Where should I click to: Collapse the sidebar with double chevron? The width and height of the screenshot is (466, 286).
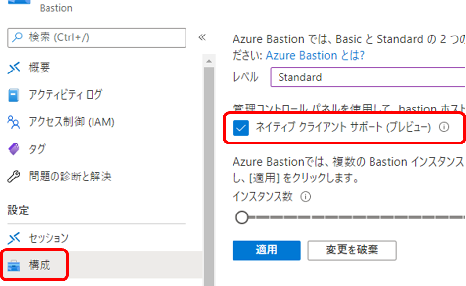pyautogui.click(x=202, y=37)
